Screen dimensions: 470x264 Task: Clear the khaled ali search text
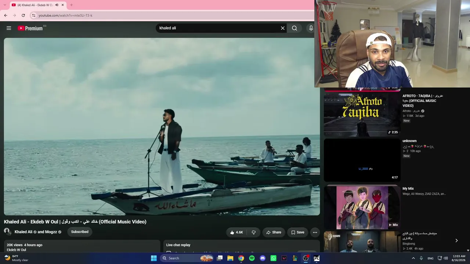(x=283, y=28)
